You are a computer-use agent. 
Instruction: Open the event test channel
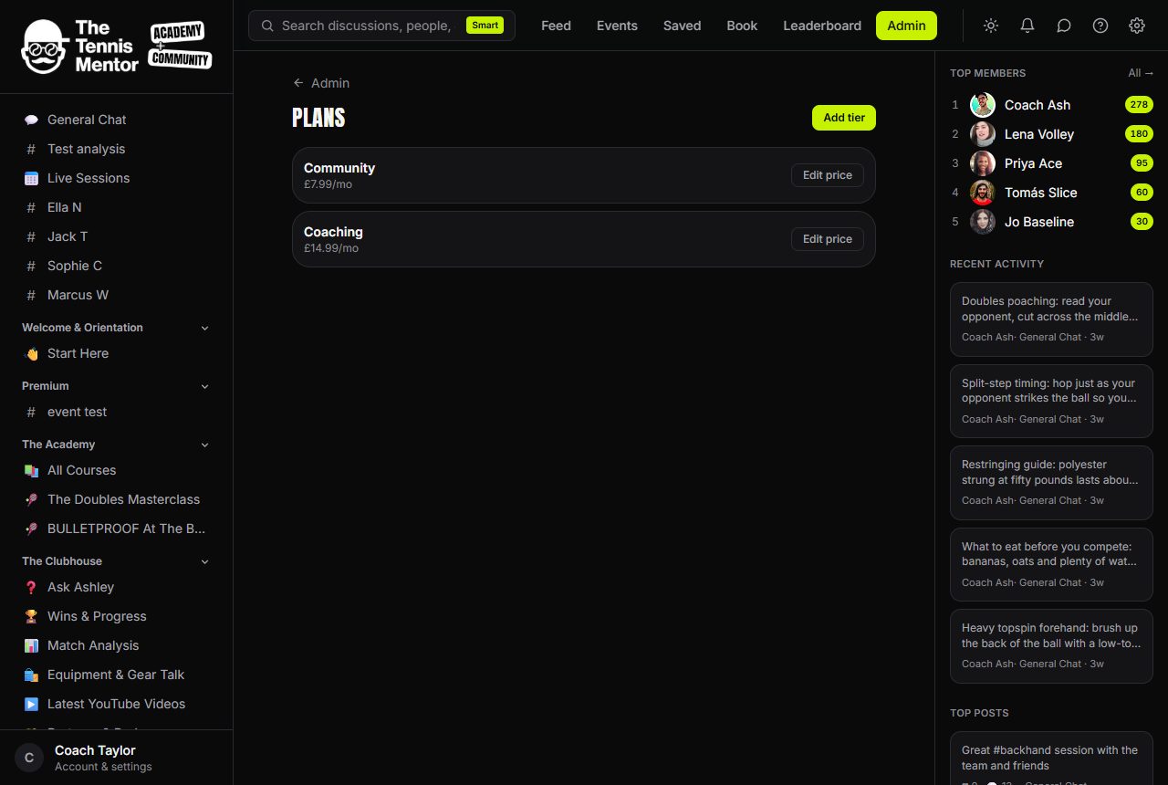[116, 412]
